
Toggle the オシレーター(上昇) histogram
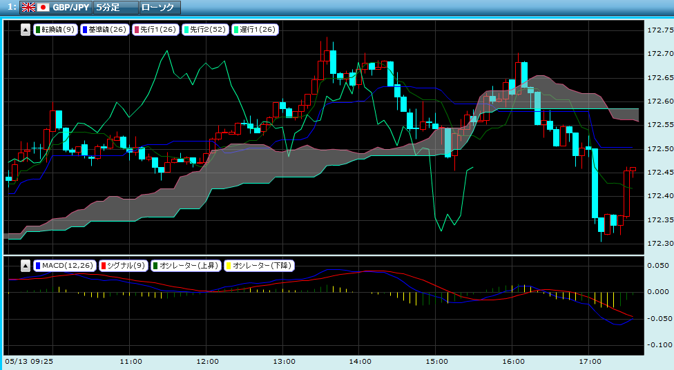pyautogui.click(x=186, y=266)
